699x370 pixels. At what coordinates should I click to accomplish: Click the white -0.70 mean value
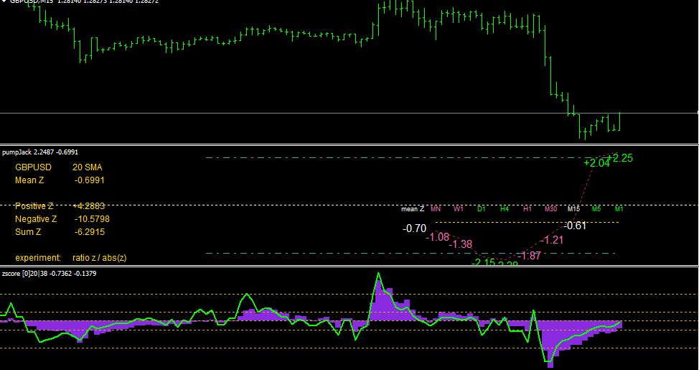point(415,229)
